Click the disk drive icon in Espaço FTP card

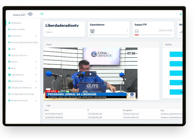point(137,31)
